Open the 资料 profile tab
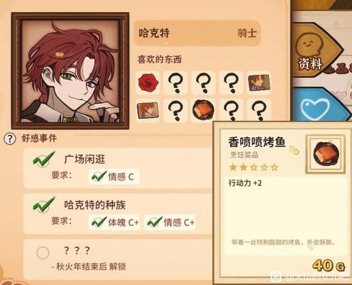 click(317, 51)
